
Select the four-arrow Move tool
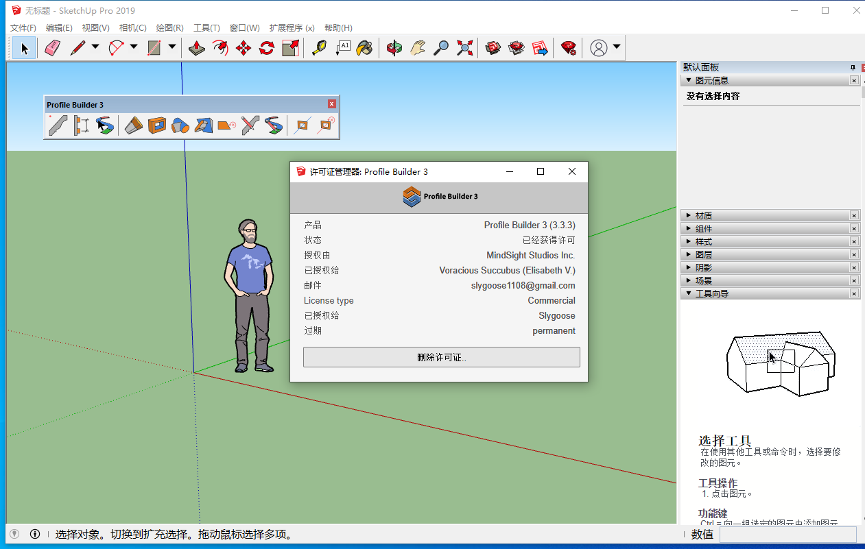coord(244,48)
